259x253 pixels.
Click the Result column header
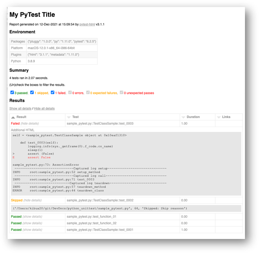coord(37,117)
